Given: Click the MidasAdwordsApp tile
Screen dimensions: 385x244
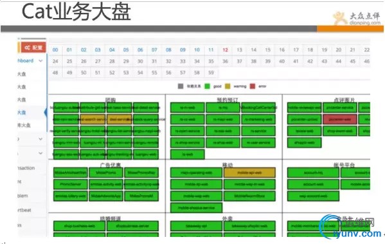Looking at the screenshot, I should (x=106, y=196).
